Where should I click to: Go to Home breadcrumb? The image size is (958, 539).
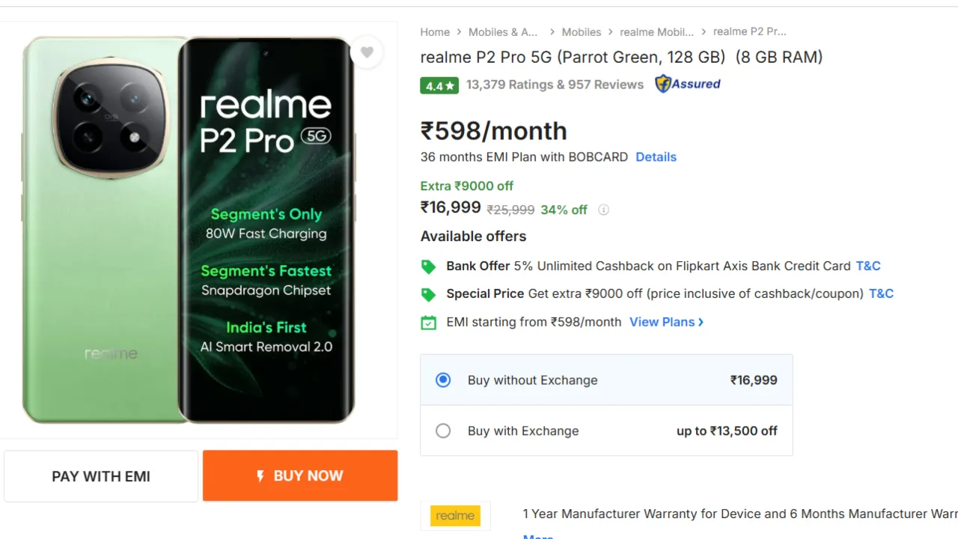435,32
